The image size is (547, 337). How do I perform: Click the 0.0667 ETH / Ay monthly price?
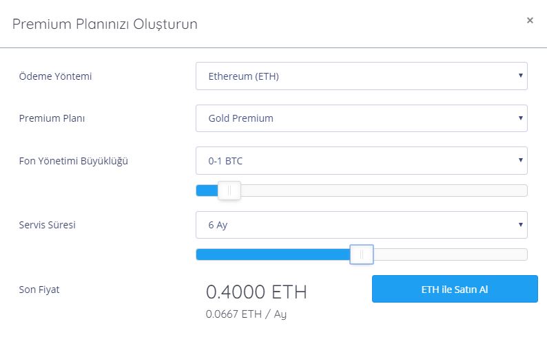tap(246, 314)
